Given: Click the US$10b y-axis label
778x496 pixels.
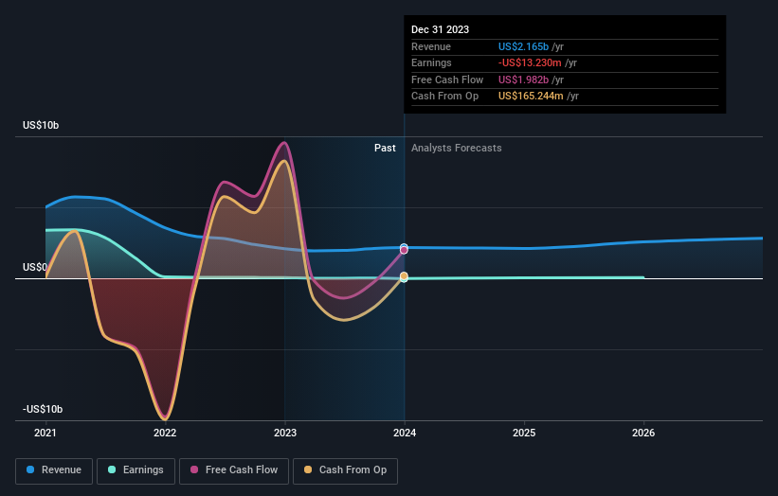Looking at the screenshot, I should click(41, 125).
